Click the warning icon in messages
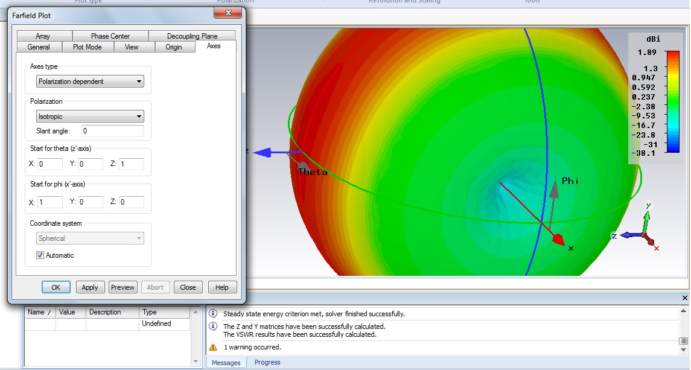This screenshot has height=370, width=691. (x=213, y=347)
